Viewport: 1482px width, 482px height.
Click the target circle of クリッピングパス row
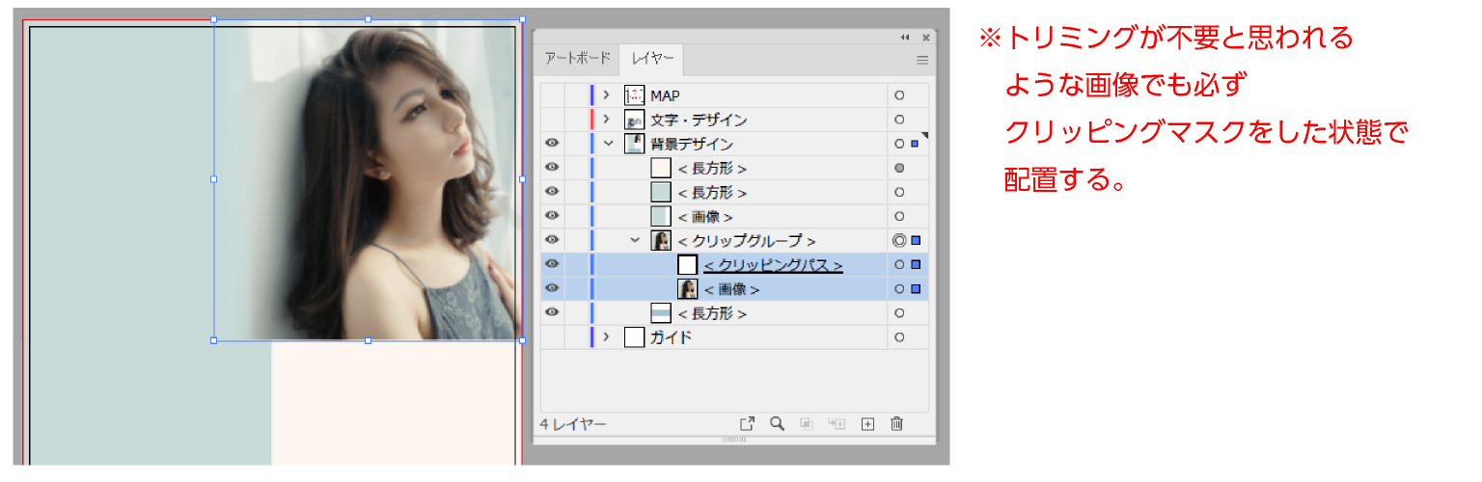point(899,264)
